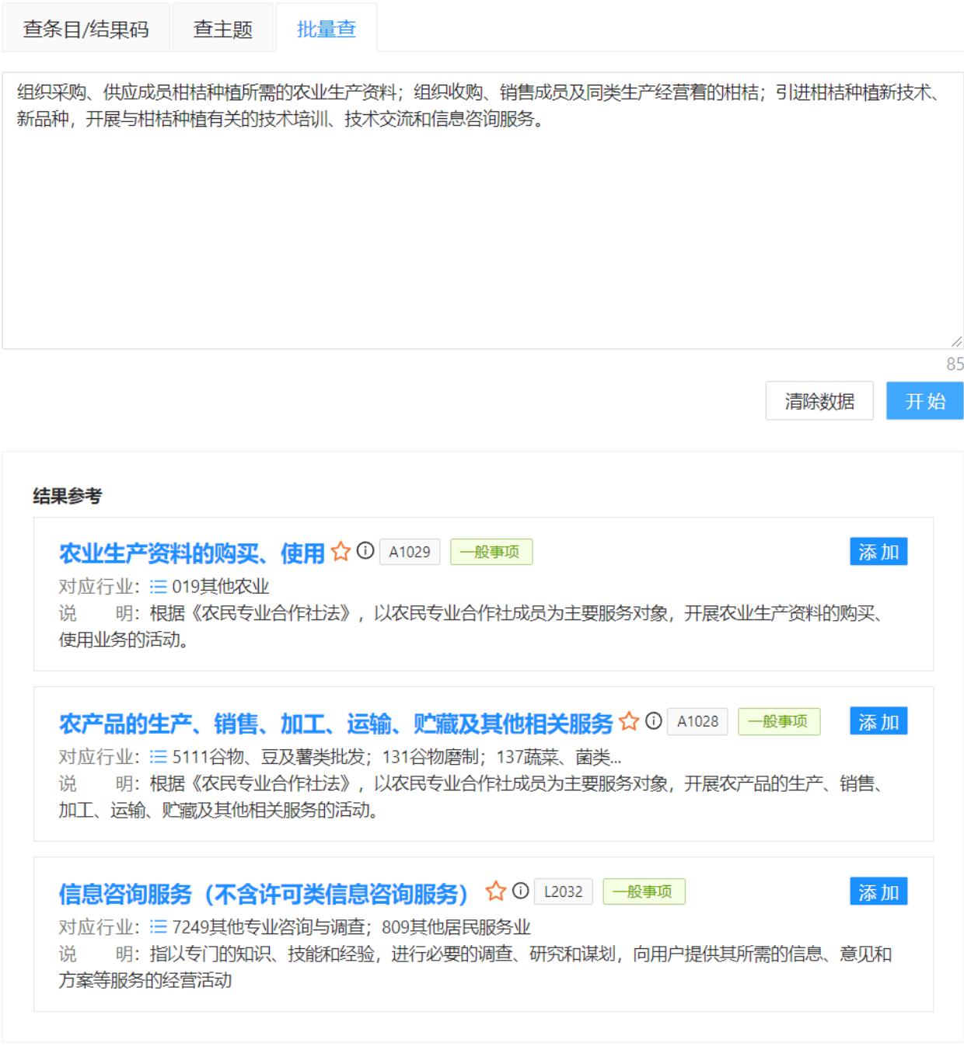This screenshot has width=964, height=1050.
Task: Grab the text area resize handle
Action: point(956,342)
